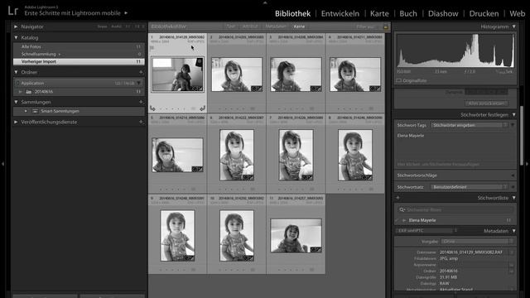Screen dimensions: 530x298
Task: Select Schnellsammlung in catalog
Action: pyautogui.click(x=79, y=54)
